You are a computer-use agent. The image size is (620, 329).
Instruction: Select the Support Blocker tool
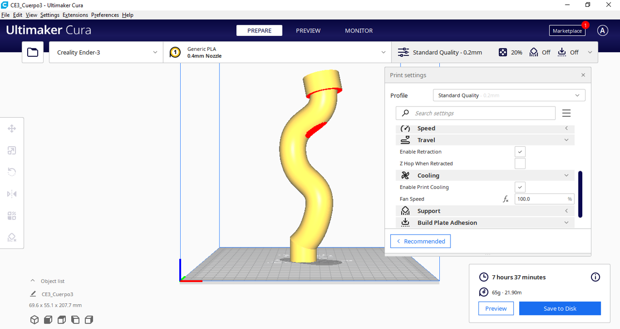pyautogui.click(x=12, y=237)
